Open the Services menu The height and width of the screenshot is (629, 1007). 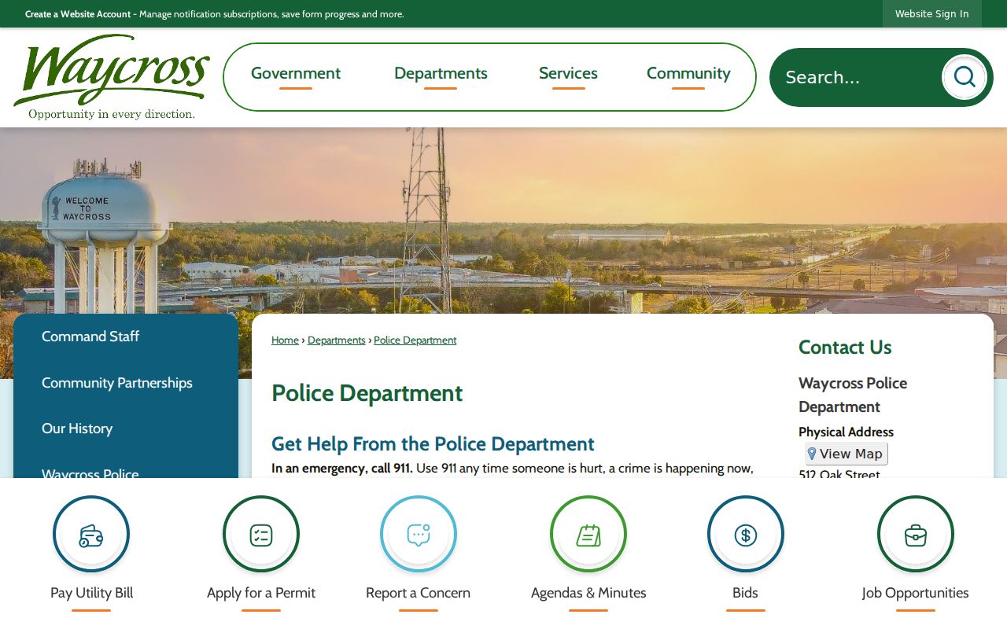point(568,74)
